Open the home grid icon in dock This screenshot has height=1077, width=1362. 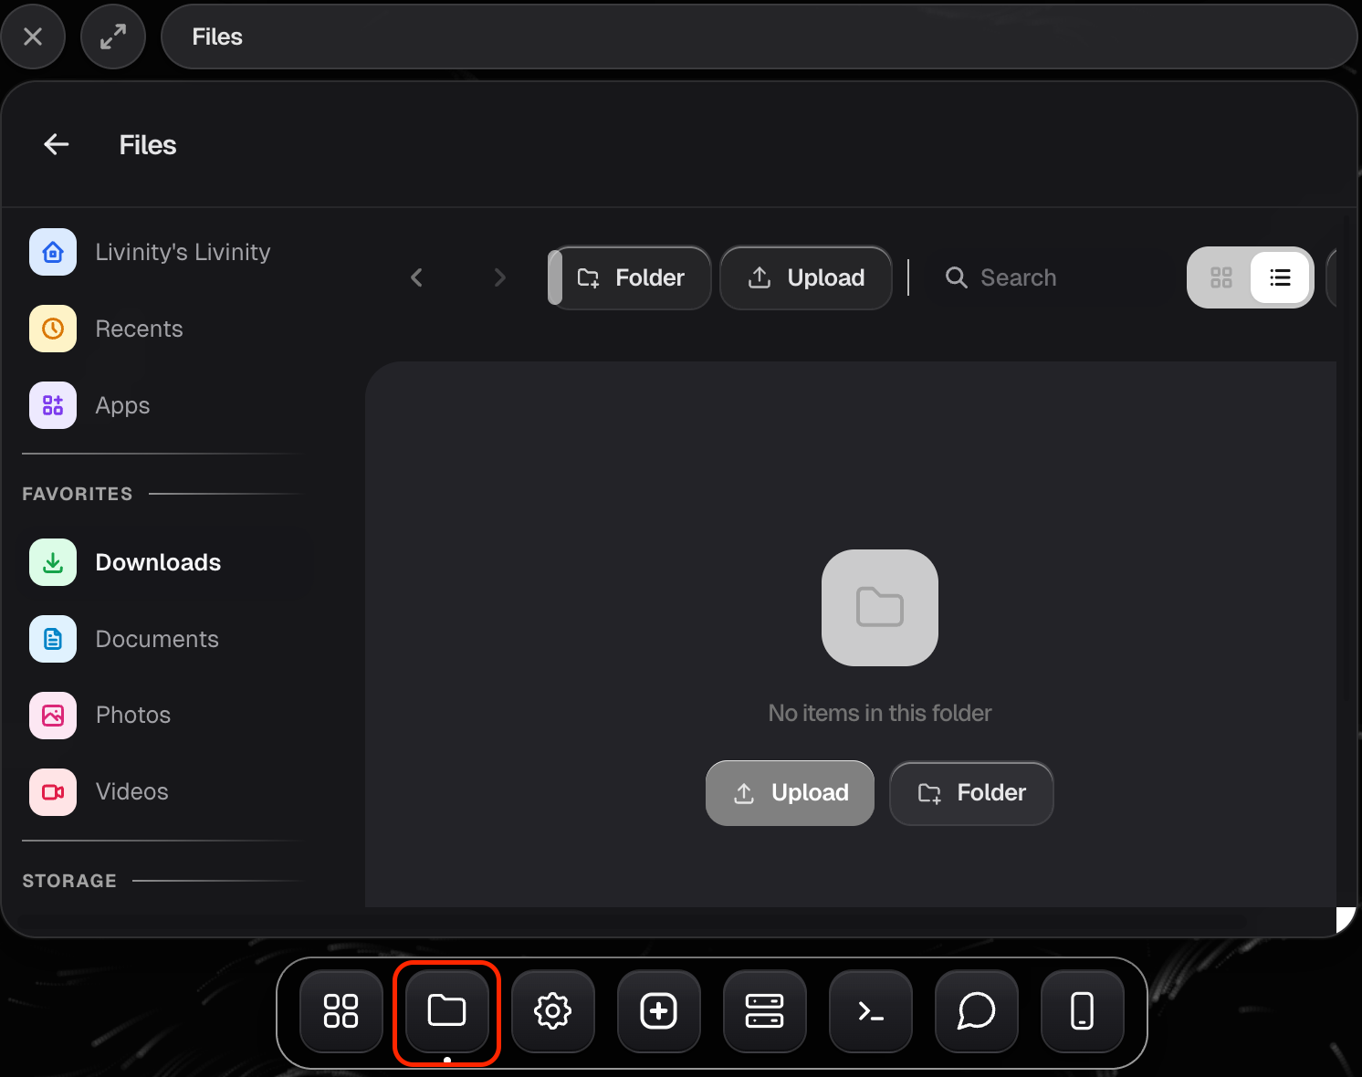(x=341, y=1011)
